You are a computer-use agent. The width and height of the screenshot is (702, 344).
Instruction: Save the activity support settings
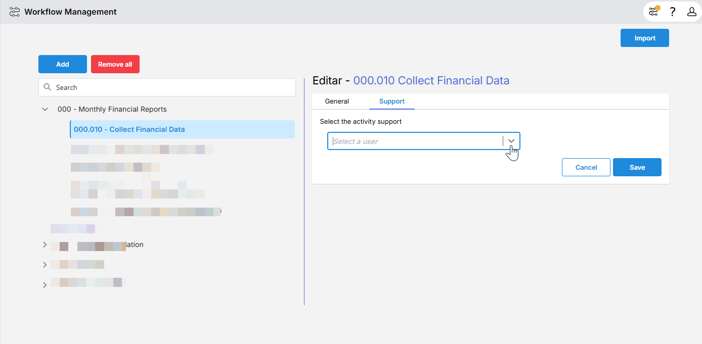coord(637,167)
